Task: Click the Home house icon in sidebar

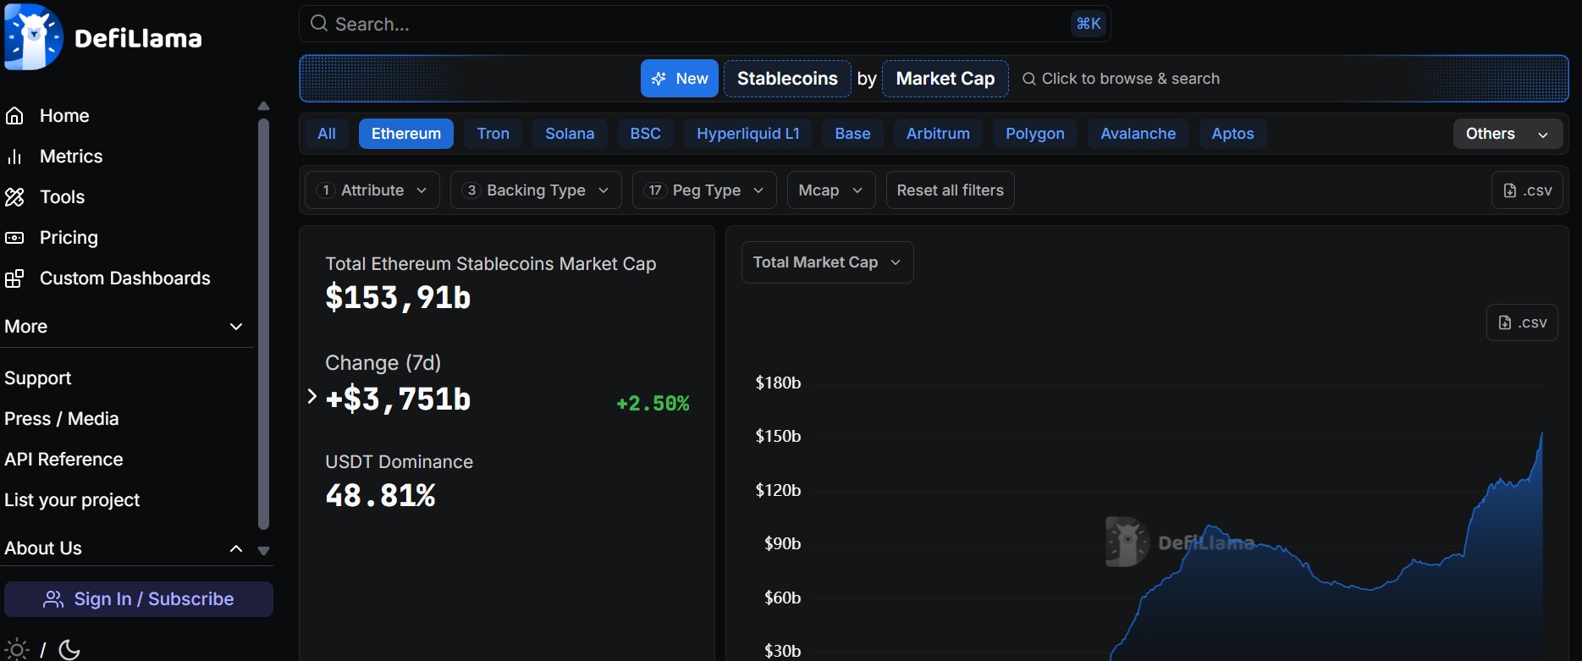Action: click(14, 116)
